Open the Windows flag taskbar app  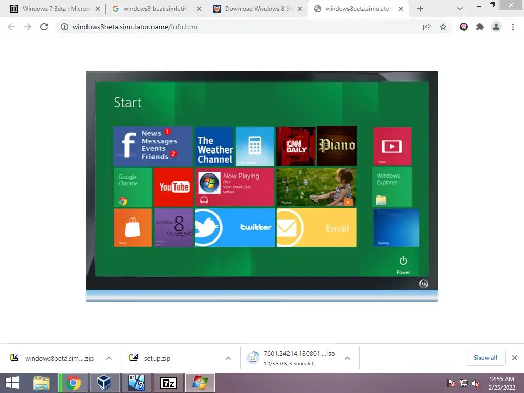click(200, 383)
